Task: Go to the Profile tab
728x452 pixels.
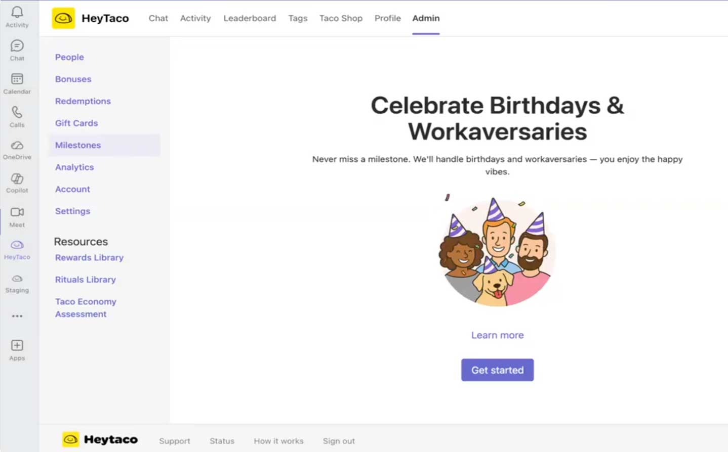Action: (387, 18)
